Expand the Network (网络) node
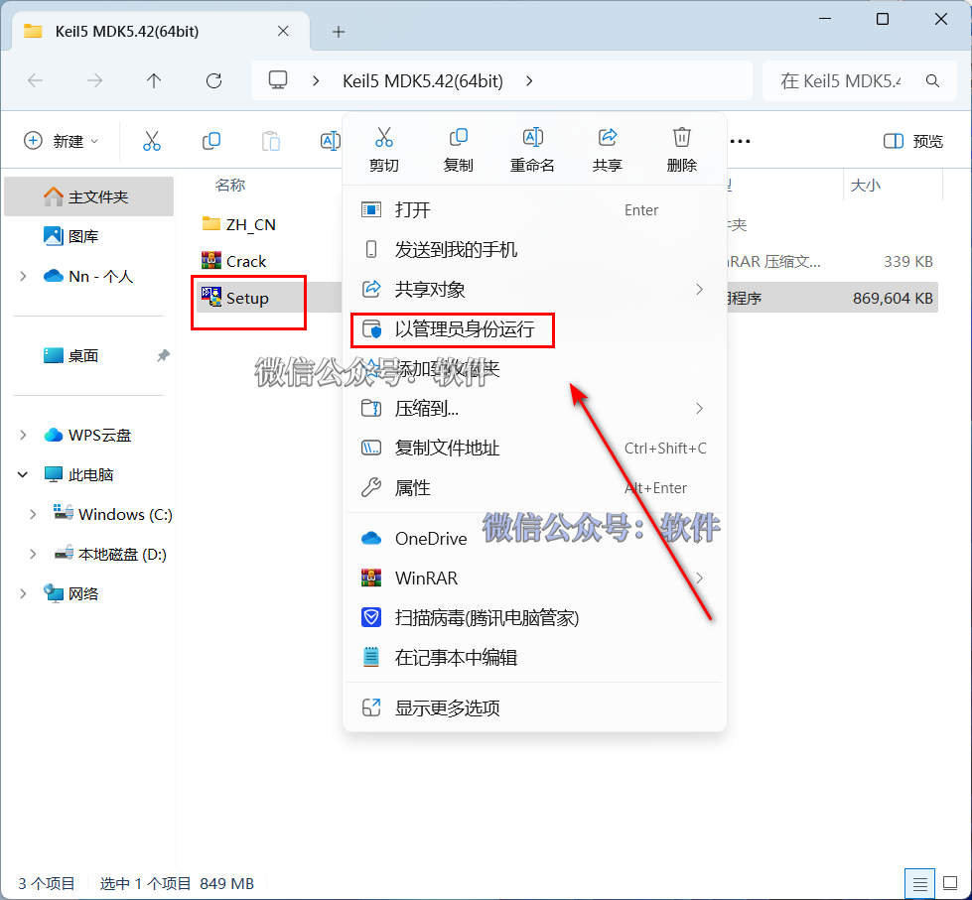972x900 pixels. [23, 593]
